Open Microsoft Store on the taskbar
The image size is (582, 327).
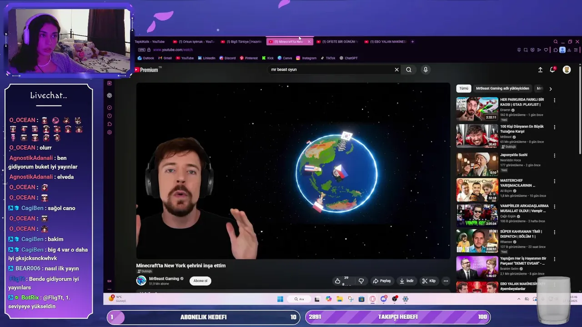pos(361,299)
